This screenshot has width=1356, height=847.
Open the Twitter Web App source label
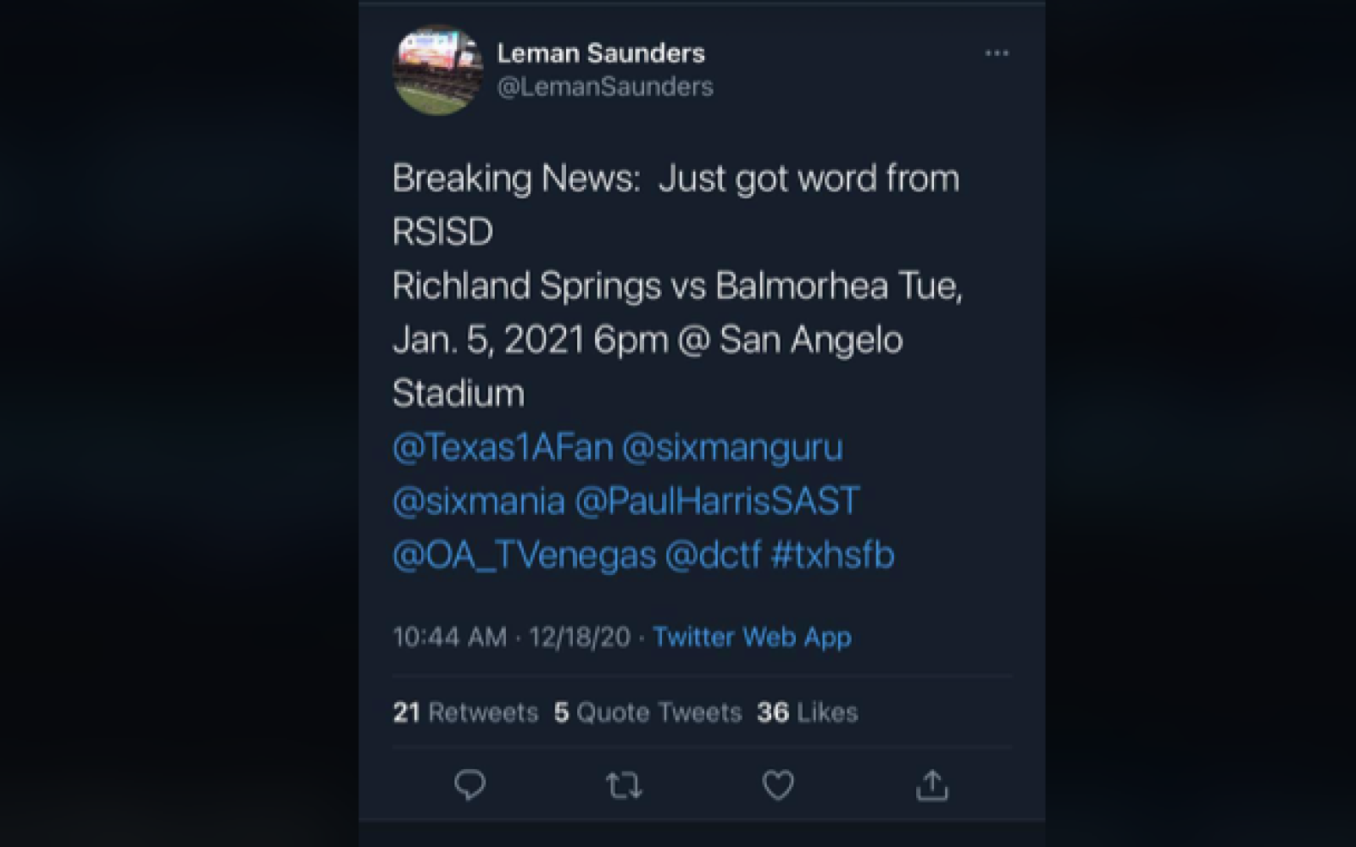pyautogui.click(x=751, y=636)
